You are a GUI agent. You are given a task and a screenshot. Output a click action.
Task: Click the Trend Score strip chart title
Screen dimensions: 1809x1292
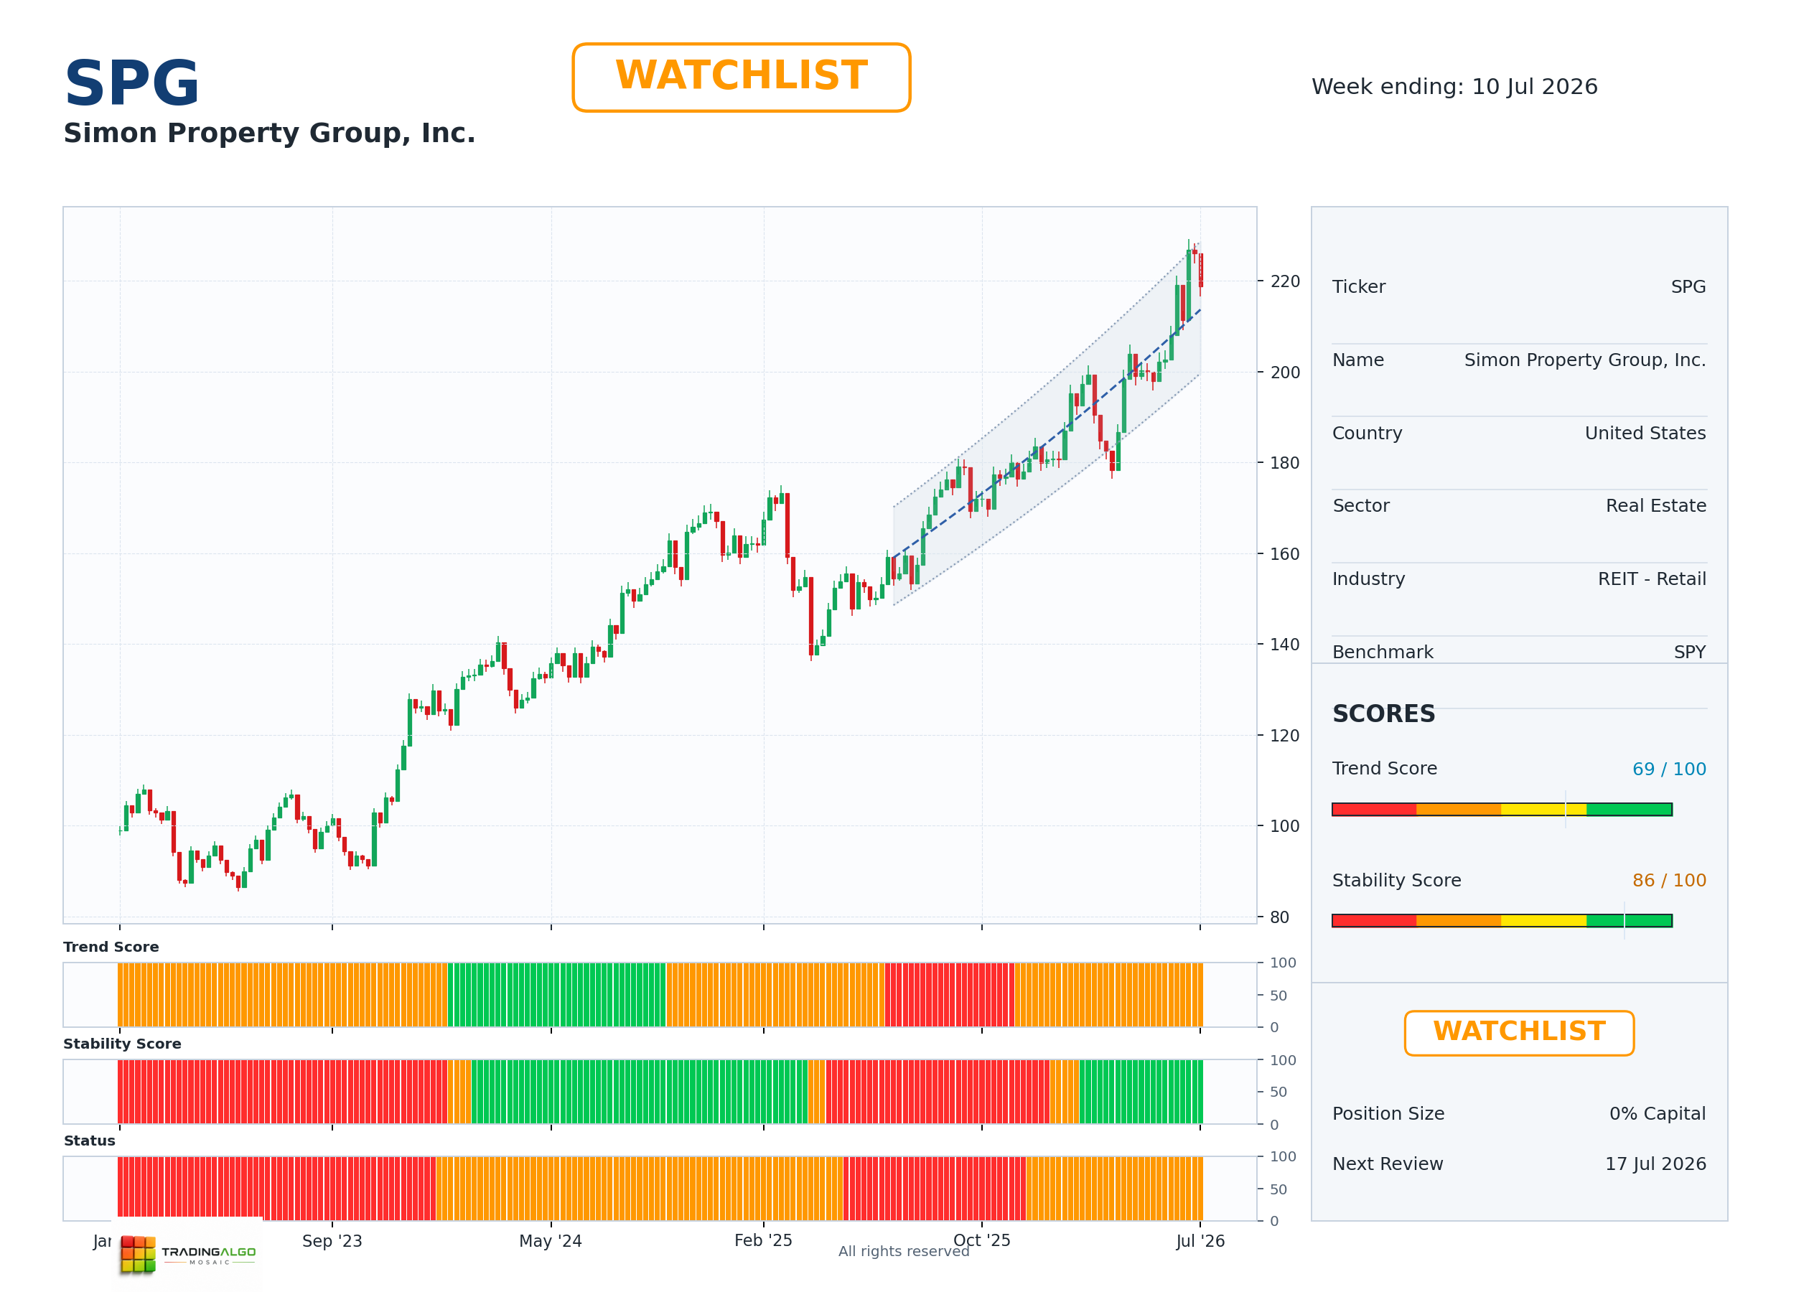pos(111,947)
